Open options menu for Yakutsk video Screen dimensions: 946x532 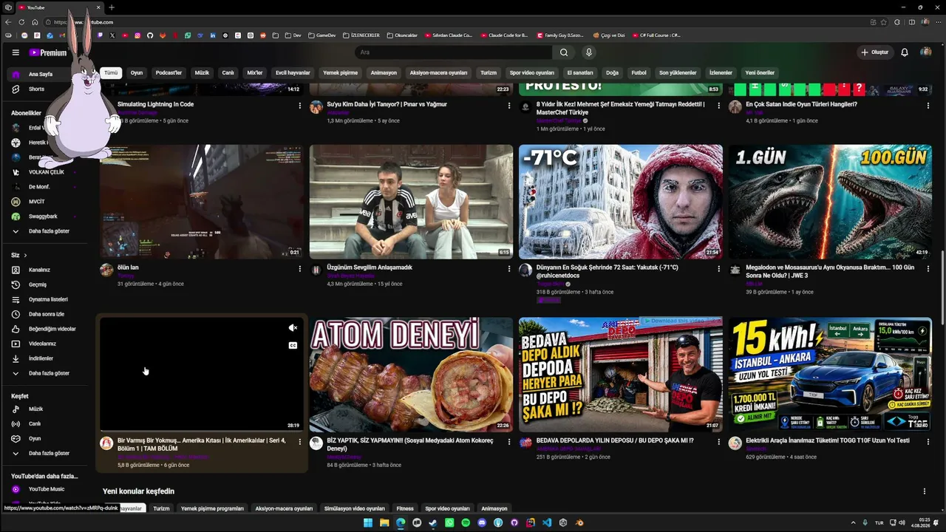pyautogui.click(x=718, y=269)
